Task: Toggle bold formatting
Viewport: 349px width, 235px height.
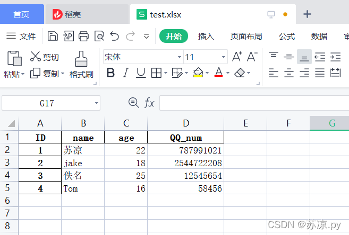Action: (110, 73)
